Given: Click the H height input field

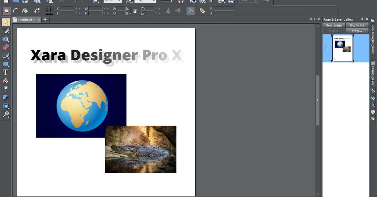Looking at the screenshot, I should click(95, 13).
